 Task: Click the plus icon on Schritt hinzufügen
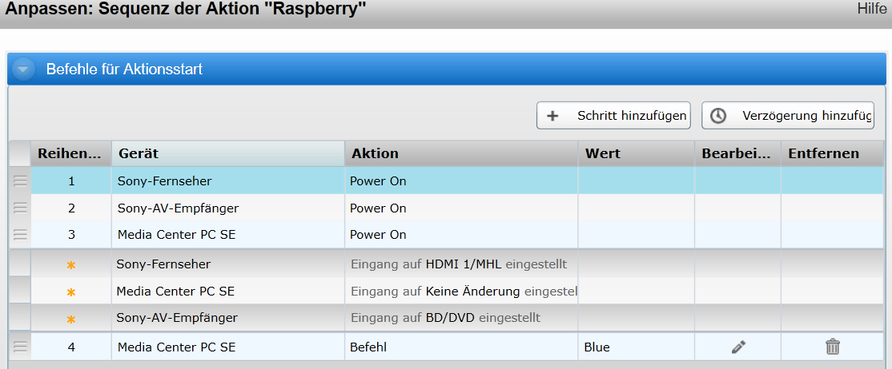[x=552, y=116]
